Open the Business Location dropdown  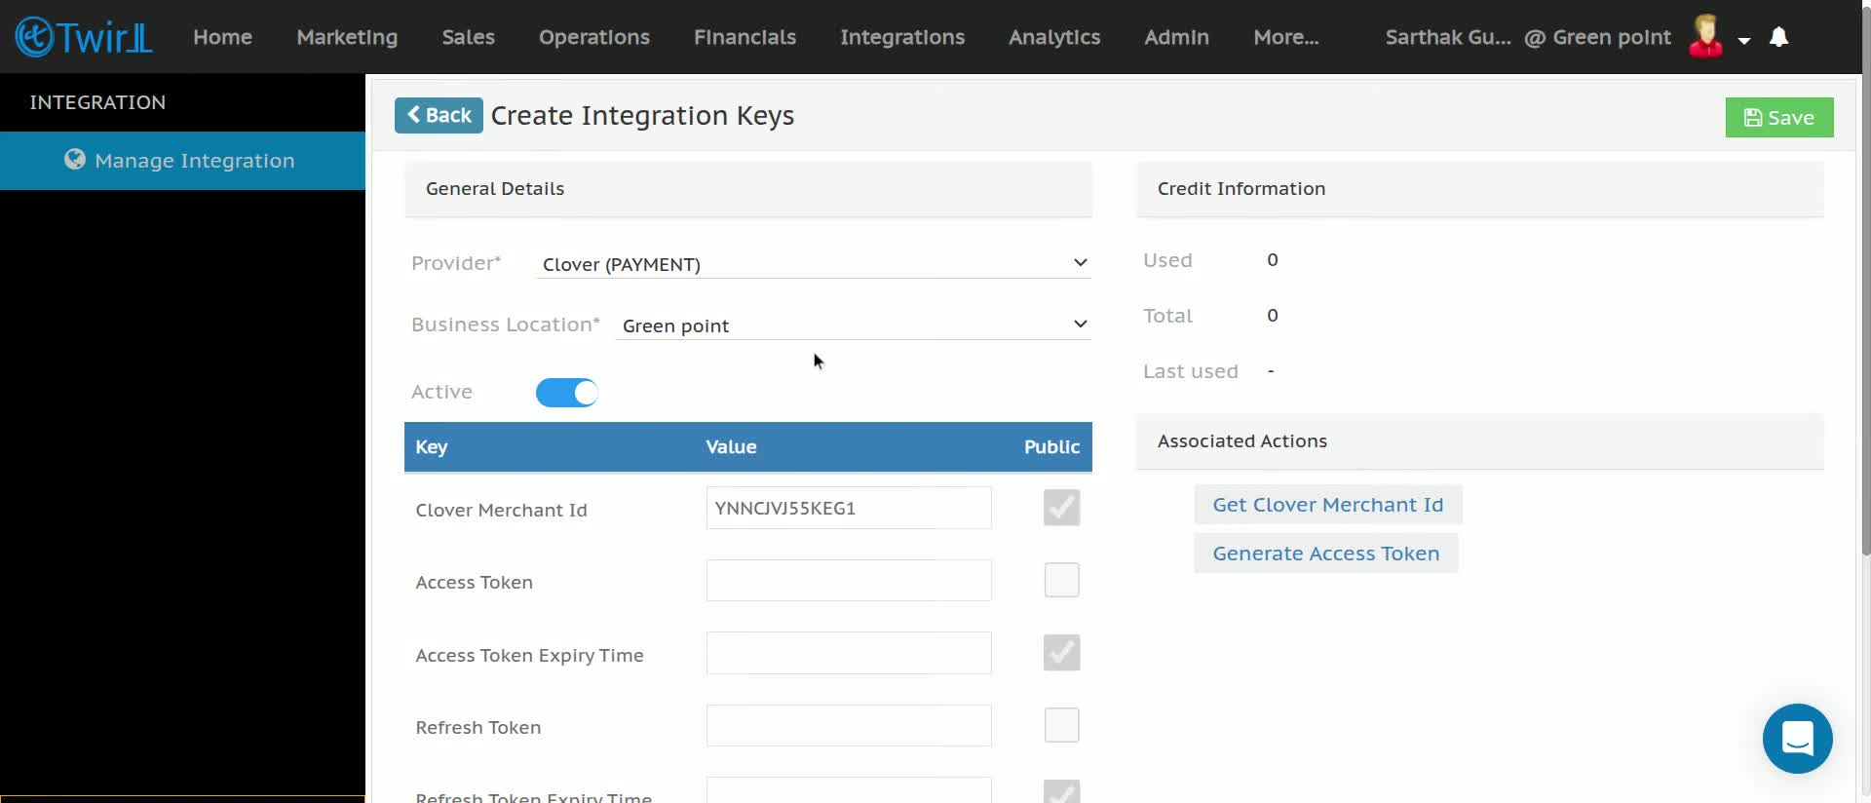[x=853, y=325]
